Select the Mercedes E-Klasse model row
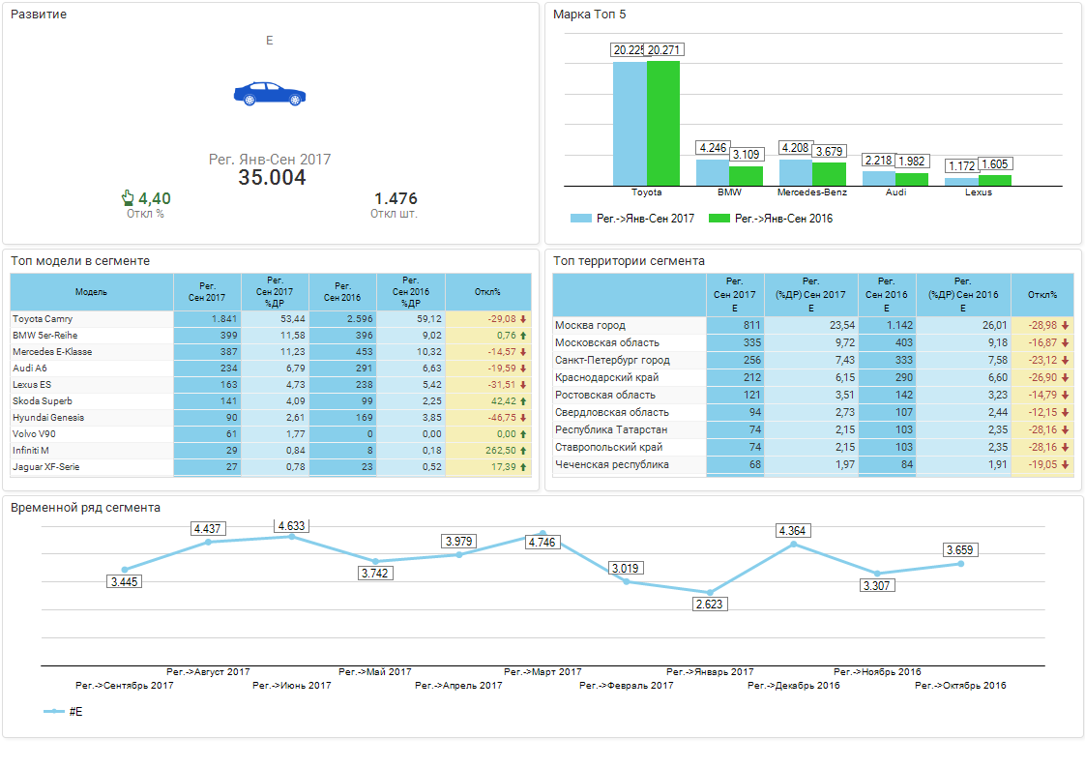Viewport: 1085px width, 767px height. pos(271,352)
